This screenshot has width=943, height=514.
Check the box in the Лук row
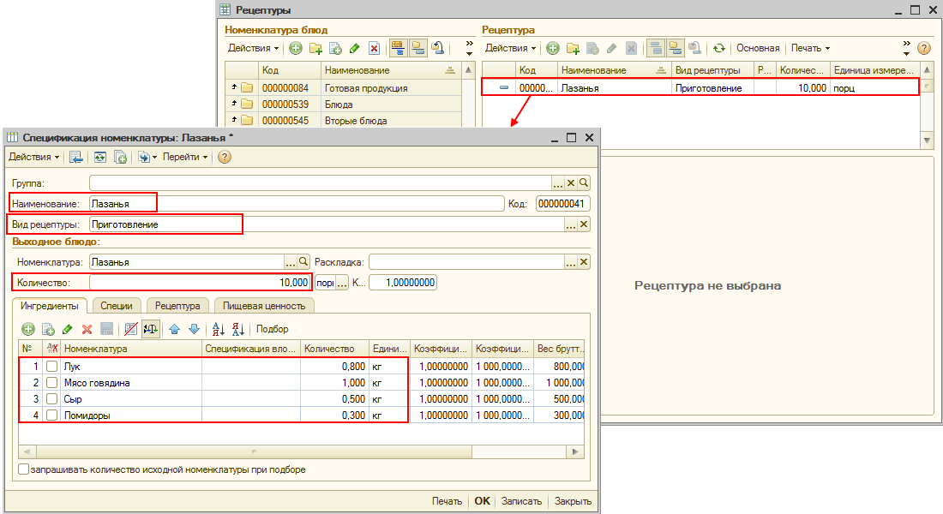(52, 367)
